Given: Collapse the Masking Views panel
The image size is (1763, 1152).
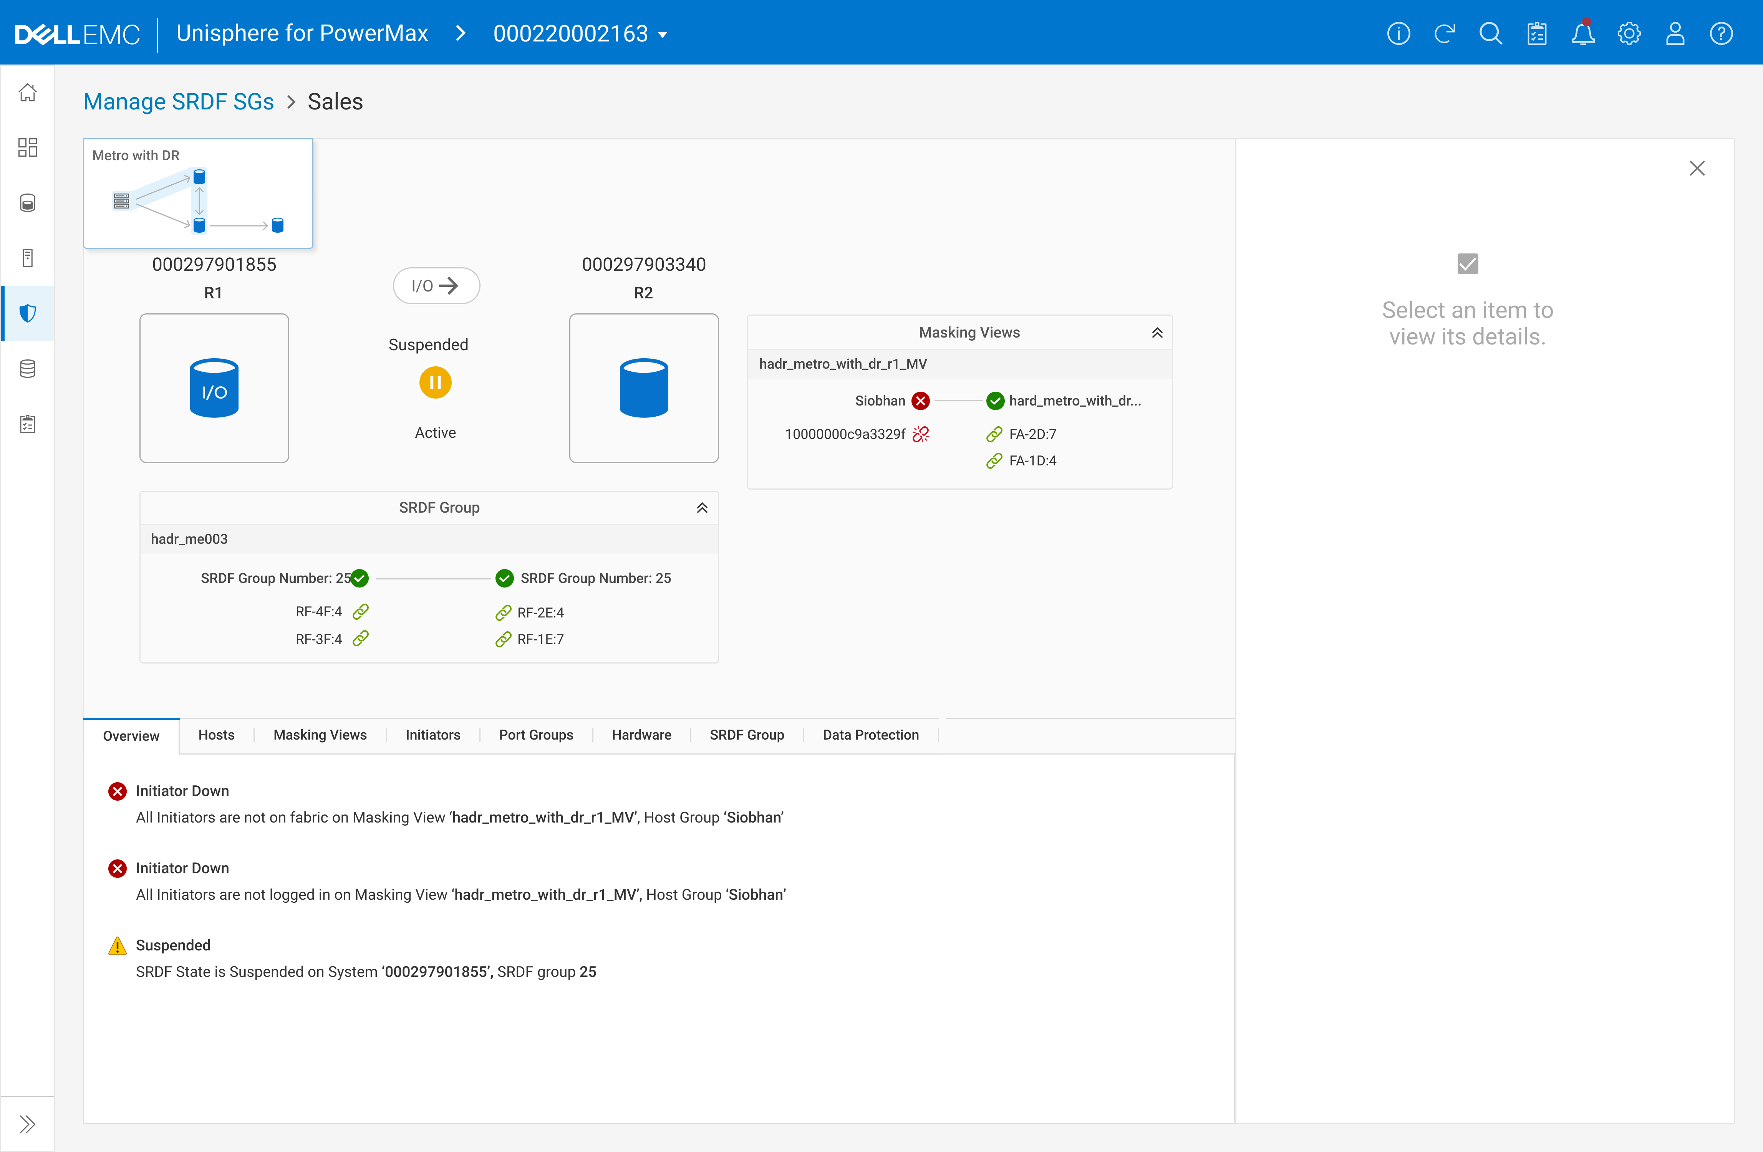Looking at the screenshot, I should (x=1156, y=333).
